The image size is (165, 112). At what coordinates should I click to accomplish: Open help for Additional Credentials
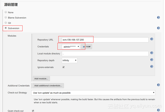pyautogui.click(x=158, y=85)
